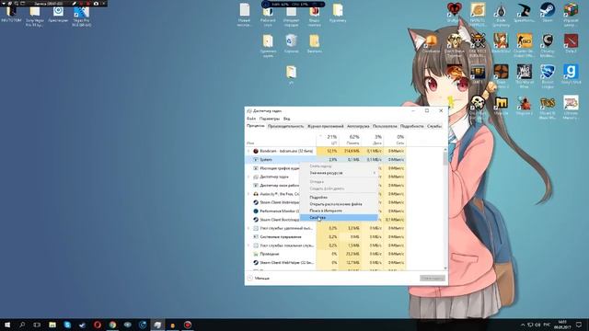Open the Action Center notification icon
The width and height of the screenshot is (589, 331).
[579, 325]
